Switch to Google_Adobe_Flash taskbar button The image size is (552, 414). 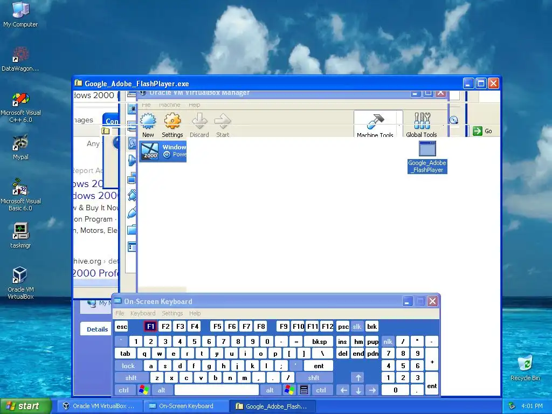point(272,406)
